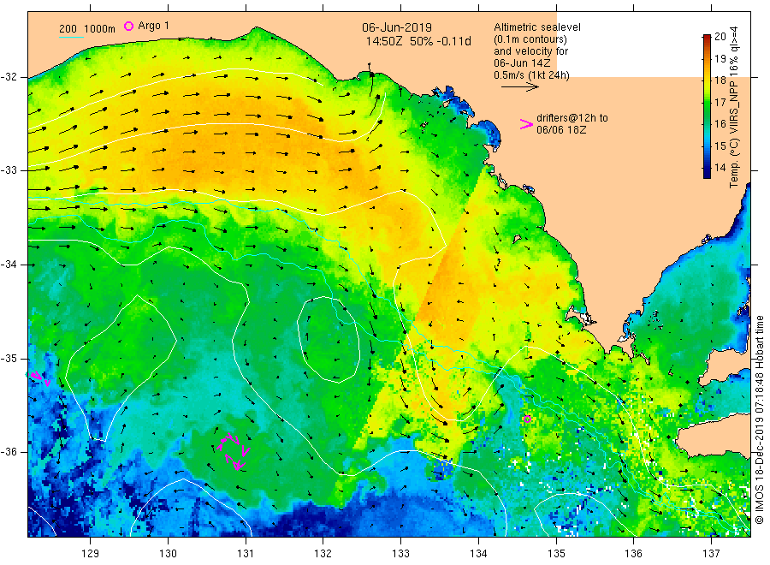This screenshot has width=770, height=565.
Task: Click the longitude tick label 129
Action: pos(91,554)
